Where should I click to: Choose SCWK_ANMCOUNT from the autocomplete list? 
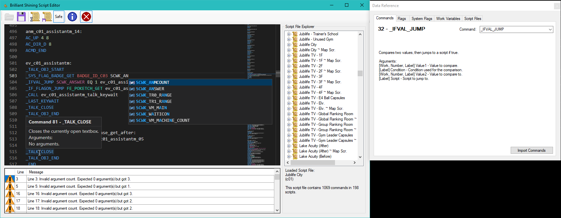pyautogui.click(x=200, y=83)
